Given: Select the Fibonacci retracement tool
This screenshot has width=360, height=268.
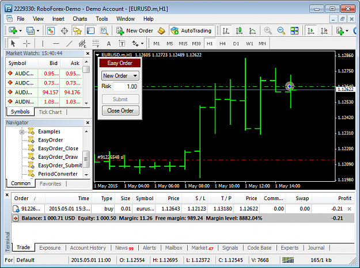Looking at the screenshot, I should point(96,43).
